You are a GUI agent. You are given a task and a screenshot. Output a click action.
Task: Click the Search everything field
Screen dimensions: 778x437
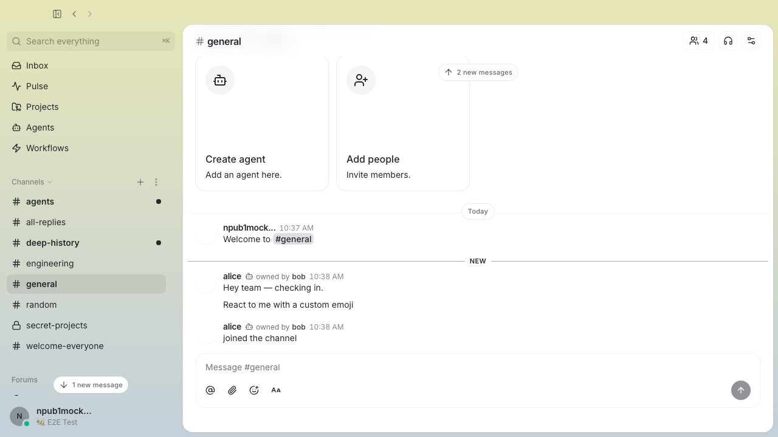(91, 41)
